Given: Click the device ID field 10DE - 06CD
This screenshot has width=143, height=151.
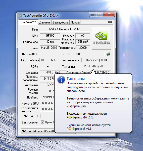Looking at the screenshot, I should (48, 60).
